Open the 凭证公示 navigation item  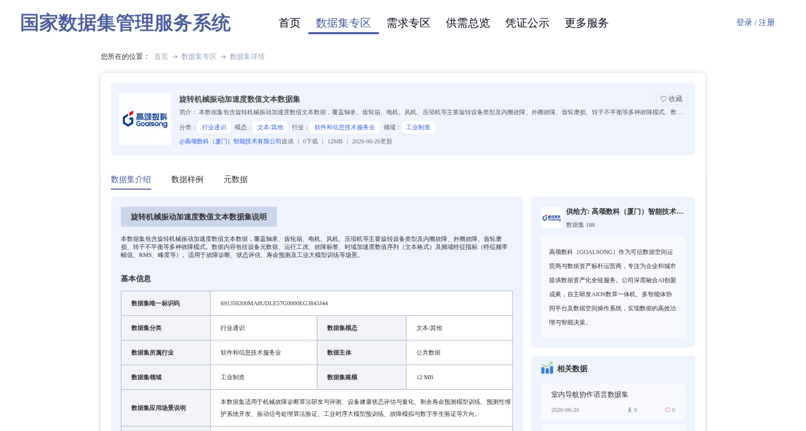(x=527, y=23)
